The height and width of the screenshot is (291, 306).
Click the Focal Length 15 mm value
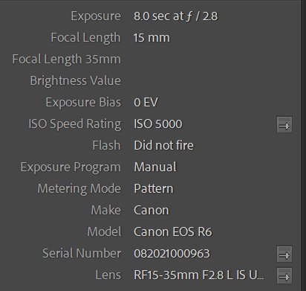point(152,38)
